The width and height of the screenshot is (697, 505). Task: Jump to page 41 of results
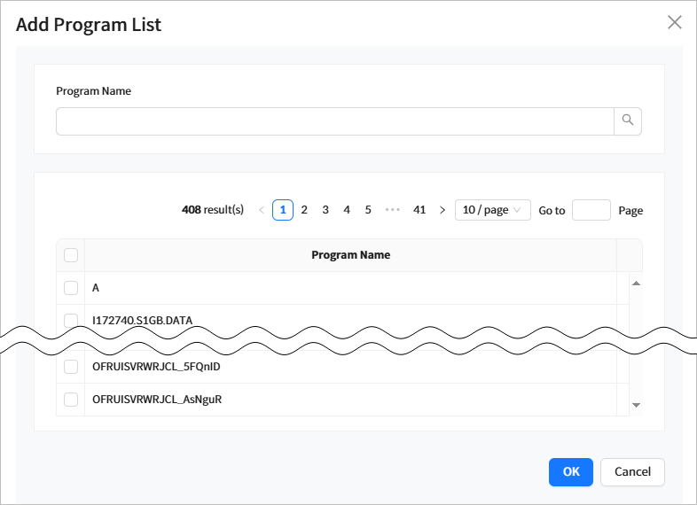click(419, 210)
